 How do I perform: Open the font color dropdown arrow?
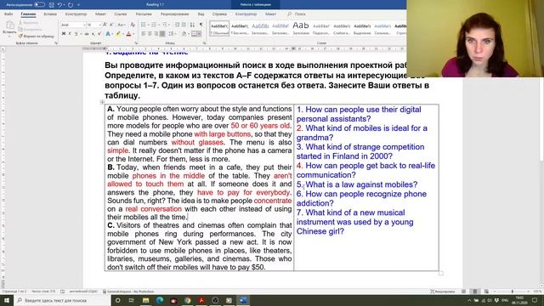pyautogui.click(x=133, y=34)
